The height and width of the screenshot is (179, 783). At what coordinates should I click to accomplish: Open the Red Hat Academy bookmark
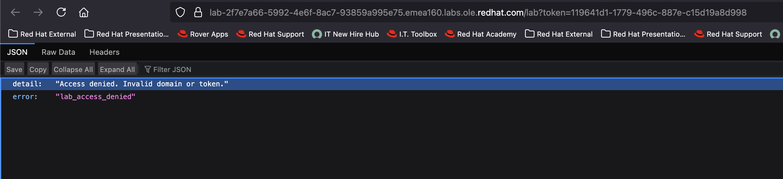tap(481, 34)
